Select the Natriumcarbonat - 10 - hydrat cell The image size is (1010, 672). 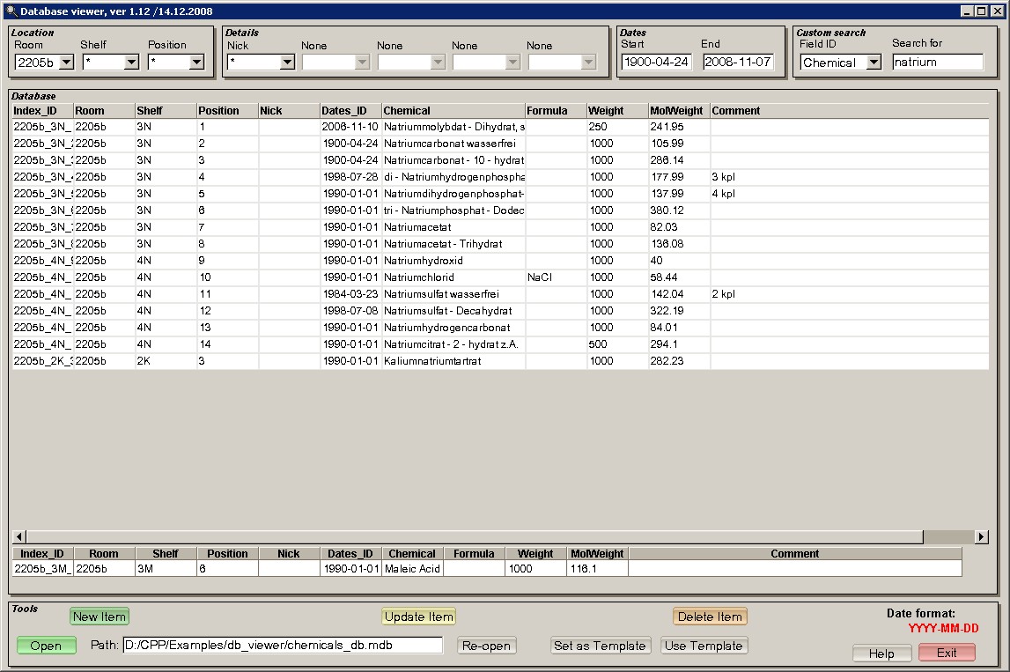point(453,160)
